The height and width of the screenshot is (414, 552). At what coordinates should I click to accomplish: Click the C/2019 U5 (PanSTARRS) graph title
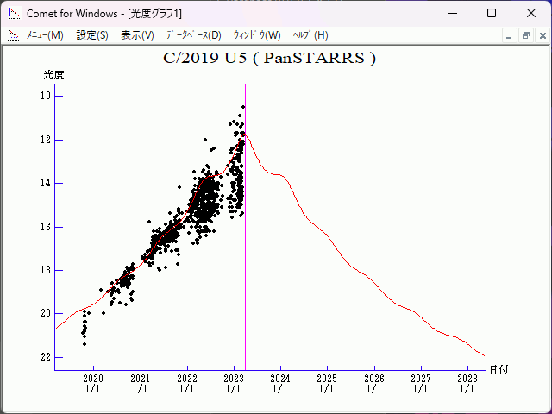269,59
